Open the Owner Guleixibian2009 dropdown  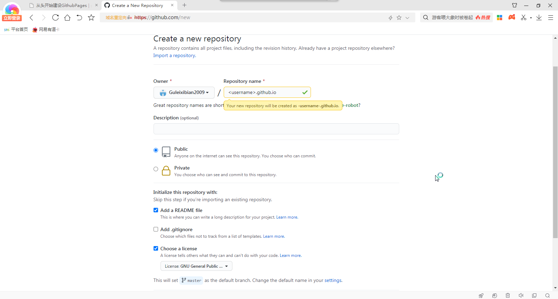tap(184, 93)
